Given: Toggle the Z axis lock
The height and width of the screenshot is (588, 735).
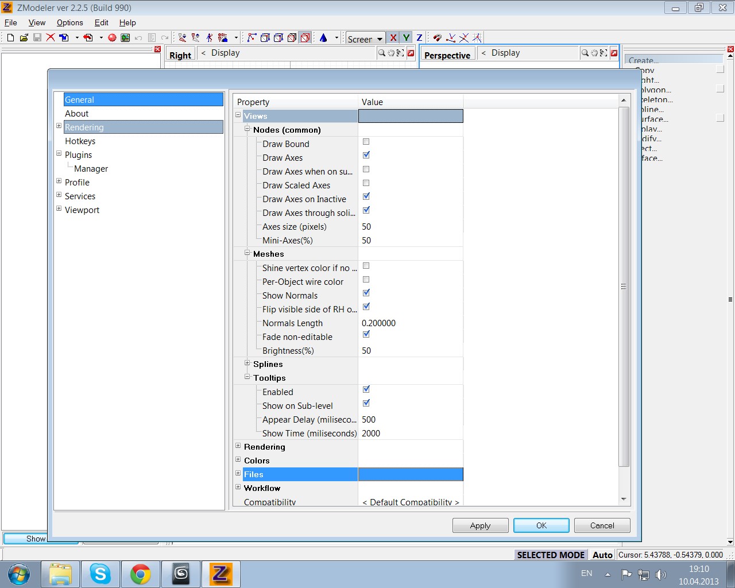Looking at the screenshot, I should (419, 38).
